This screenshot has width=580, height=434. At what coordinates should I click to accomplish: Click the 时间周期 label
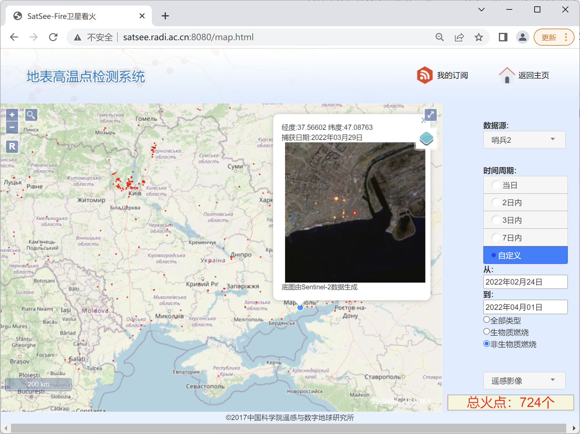pos(500,170)
